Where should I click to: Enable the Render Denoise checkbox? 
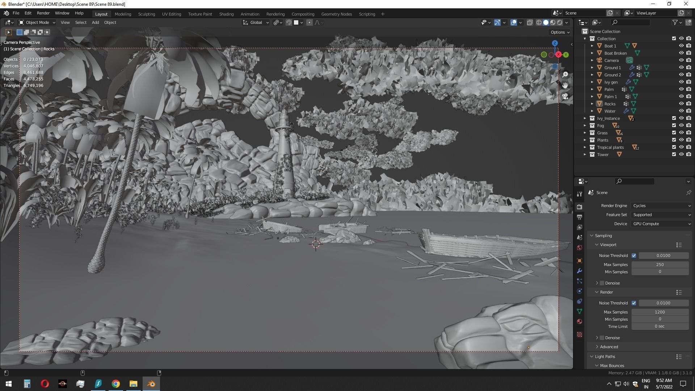pyautogui.click(x=602, y=338)
